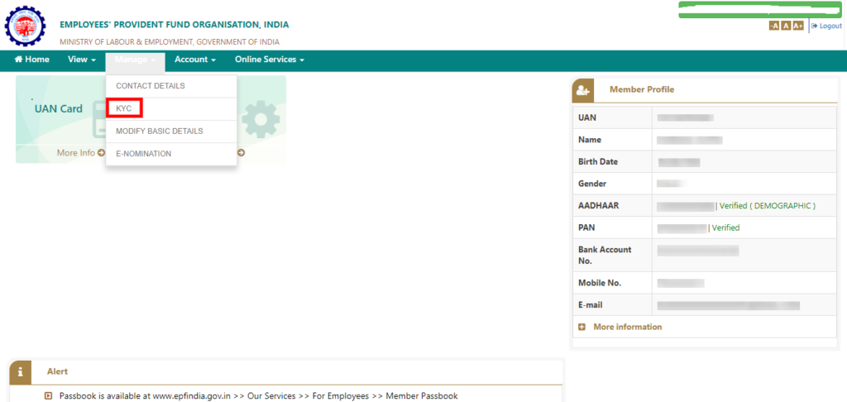Open the View dropdown menu
The height and width of the screenshot is (402, 847).
pyautogui.click(x=82, y=60)
